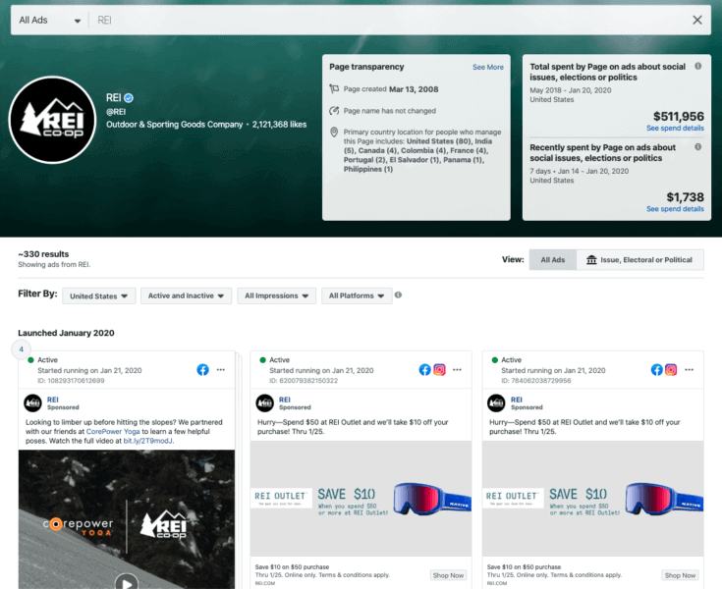The height and width of the screenshot is (589, 722).
Task: Open the bit.ly/2T9modJ video link
Action: coord(148,441)
